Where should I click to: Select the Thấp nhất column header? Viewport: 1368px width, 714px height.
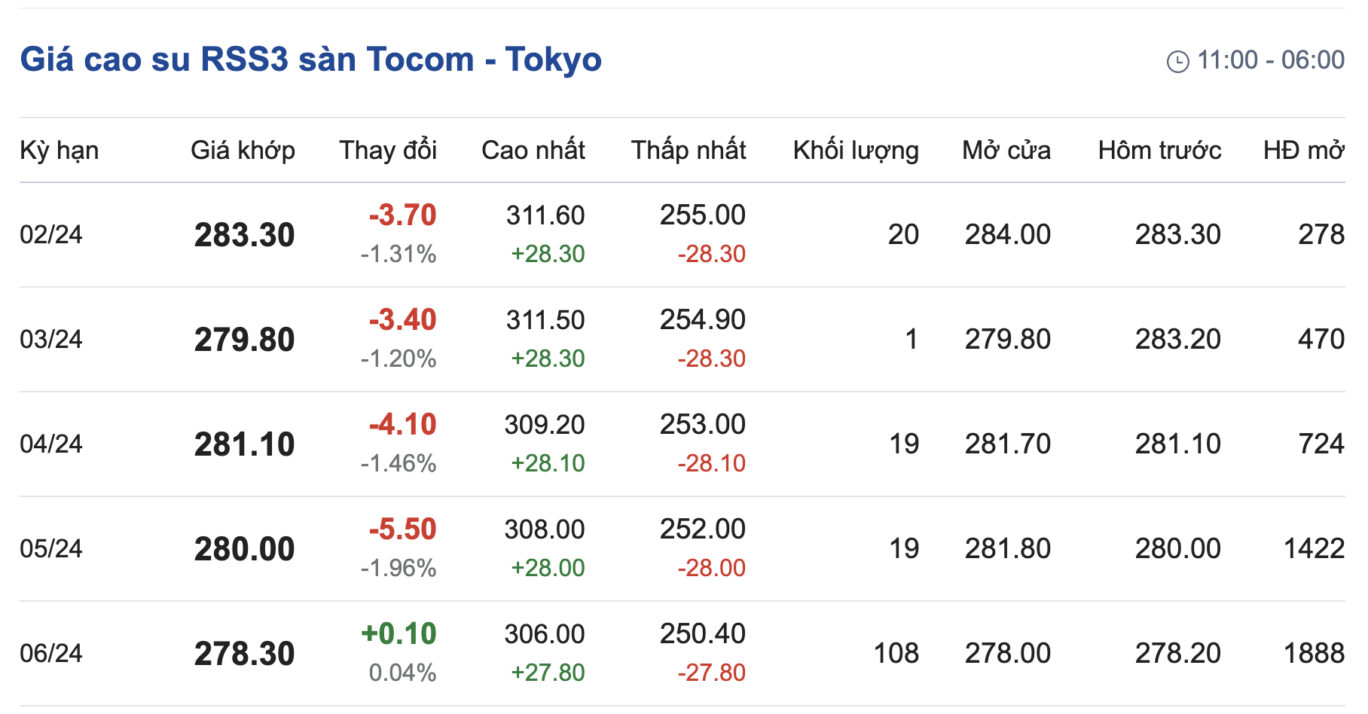(688, 151)
